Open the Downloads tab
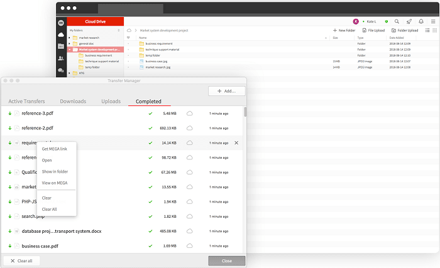 pyautogui.click(x=73, y=101)
